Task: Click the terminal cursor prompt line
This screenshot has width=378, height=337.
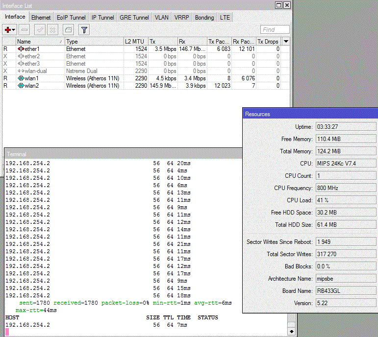Action: click(x=7, y=332)
